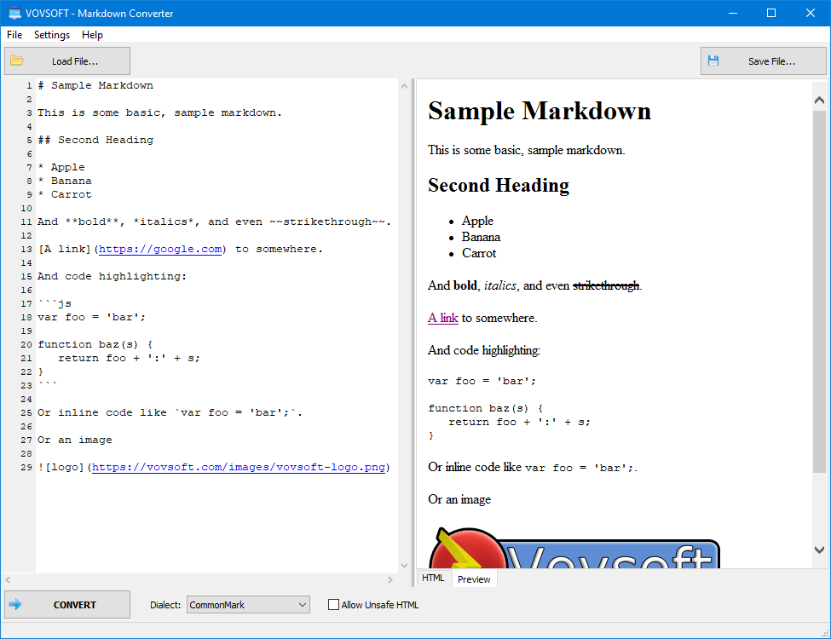This screenshot has height=639, width=831.
Task: Click the folder icon on Load File
Action: pyautogui.click(x=17, y=61)
